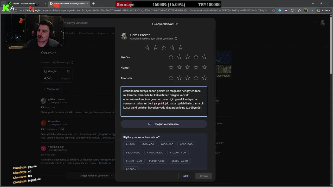Open the purple extension icon in toolbar
This screenshot has width=333, height=187.
click(x=286, y=10)
